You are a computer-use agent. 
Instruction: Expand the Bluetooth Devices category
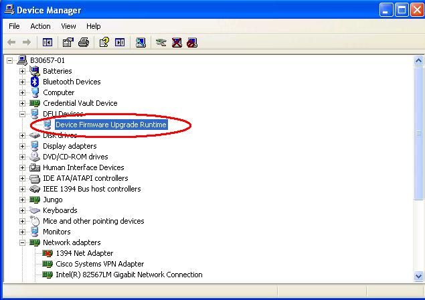tap(22, 82)
